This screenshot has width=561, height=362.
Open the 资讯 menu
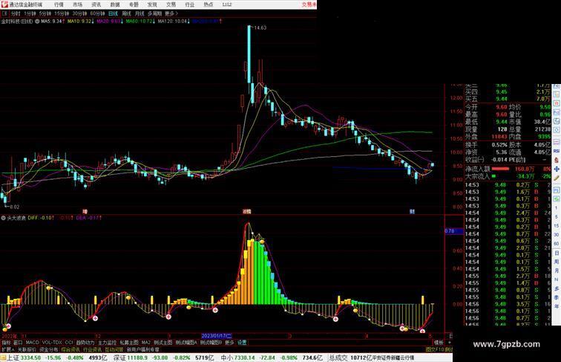(96, 4)
